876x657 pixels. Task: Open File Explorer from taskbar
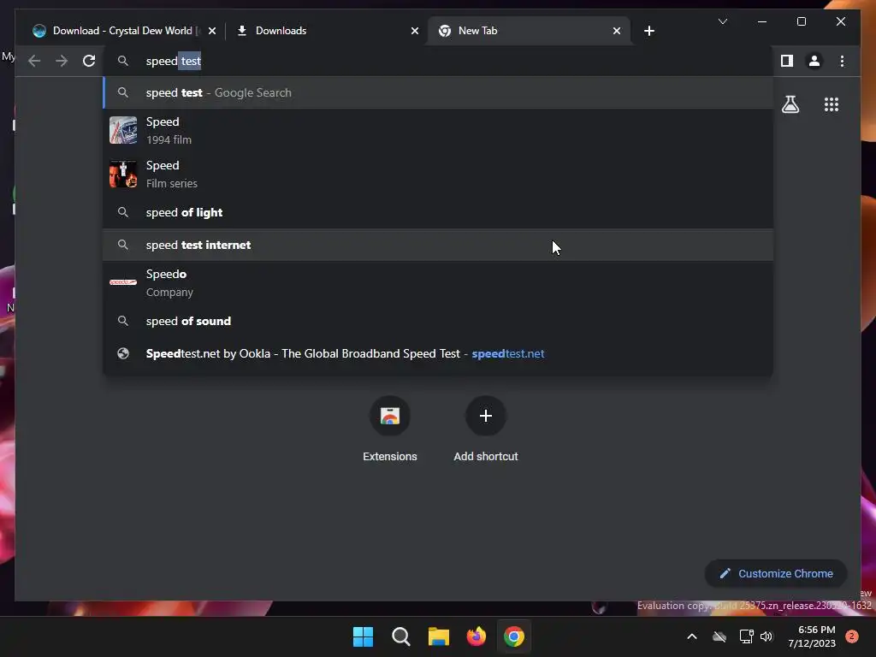click(439, 636)
